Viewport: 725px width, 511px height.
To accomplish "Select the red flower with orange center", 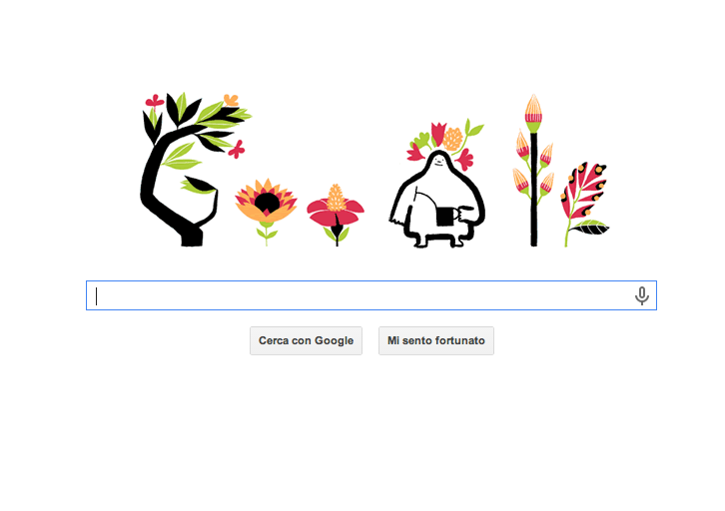I will point(336,207).
